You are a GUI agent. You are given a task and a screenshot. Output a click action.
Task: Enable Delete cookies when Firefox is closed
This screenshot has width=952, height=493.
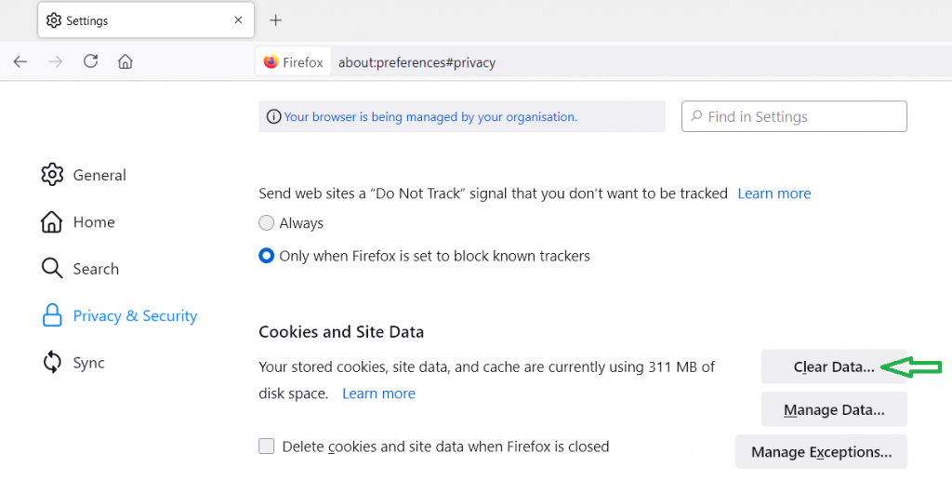click(267, 446)
